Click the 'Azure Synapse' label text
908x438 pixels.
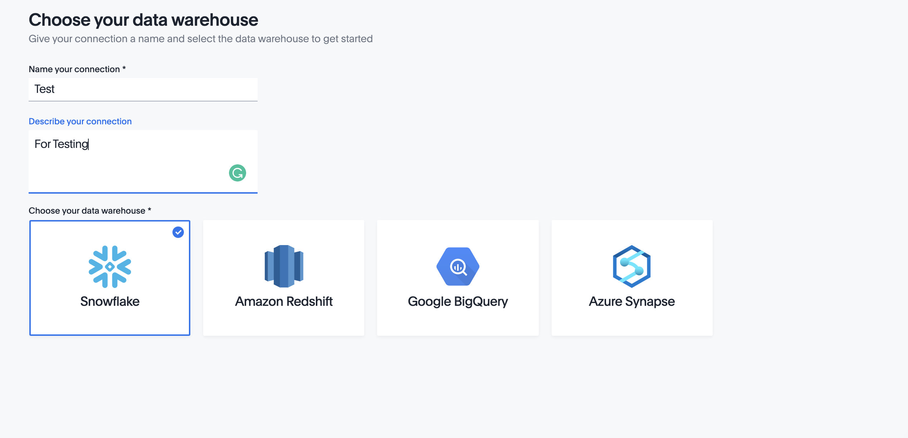point(631,301)
